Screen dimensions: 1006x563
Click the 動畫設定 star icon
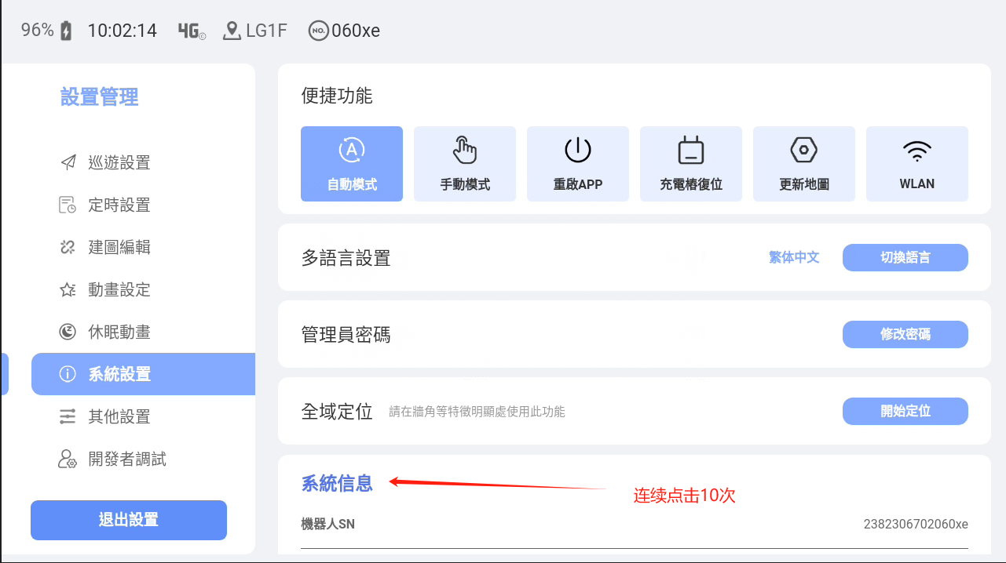pos(68,290)
